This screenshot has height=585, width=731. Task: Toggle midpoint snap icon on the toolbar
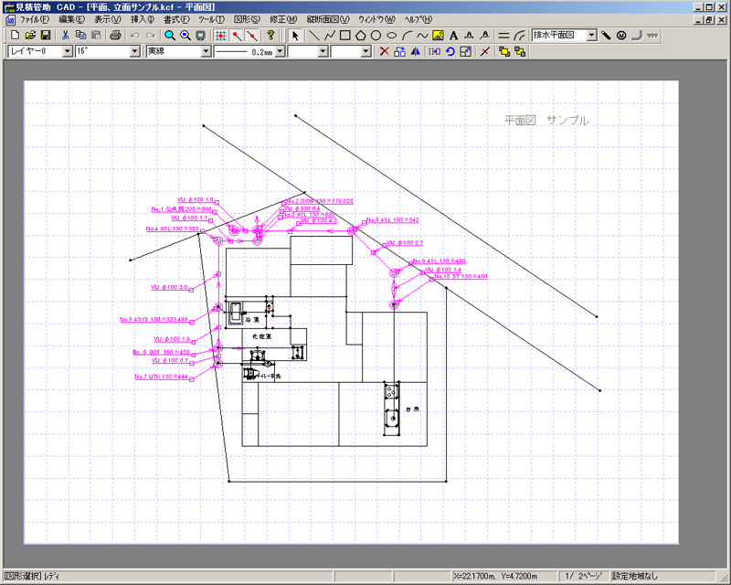pyautogui.click(x=252, y=36)
